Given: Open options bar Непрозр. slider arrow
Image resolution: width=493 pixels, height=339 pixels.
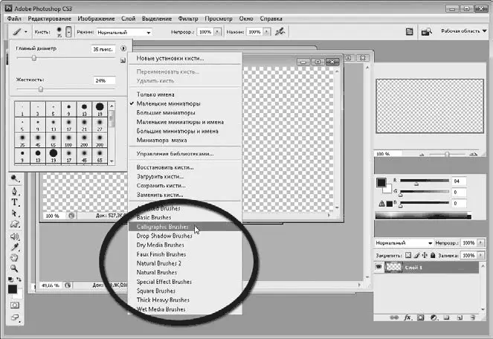Looking at the screenshot, I should point(217,32).
